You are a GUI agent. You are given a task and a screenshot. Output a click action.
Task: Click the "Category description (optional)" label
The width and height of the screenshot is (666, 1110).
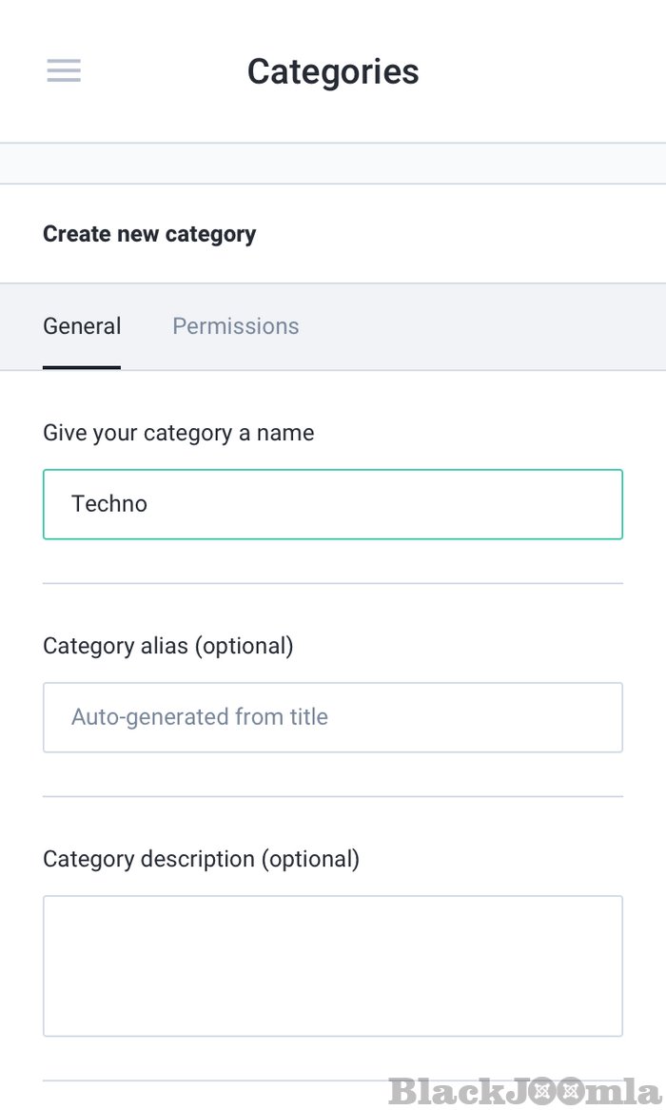point(201,859)
